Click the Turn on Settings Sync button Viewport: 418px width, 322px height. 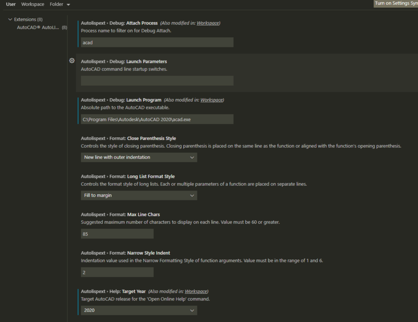(394, 4)
